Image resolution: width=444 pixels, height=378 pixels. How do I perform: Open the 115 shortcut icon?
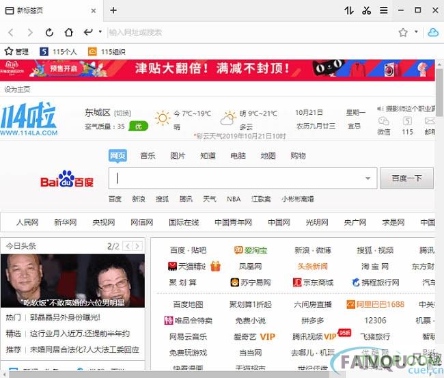click(407, 126)
